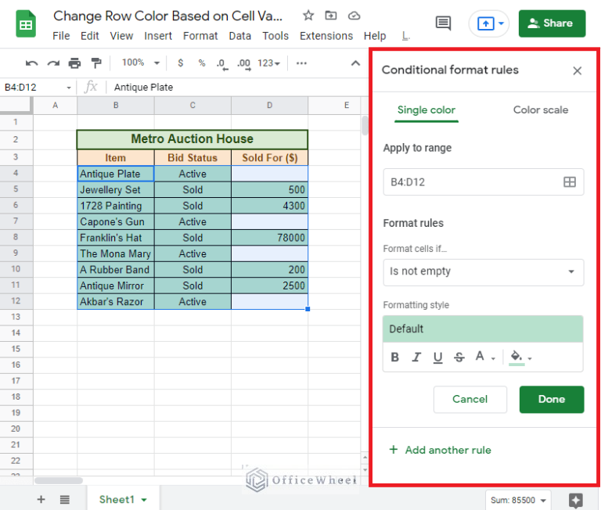Click Add another rule
601x510 pixels.
click(440, 450)
